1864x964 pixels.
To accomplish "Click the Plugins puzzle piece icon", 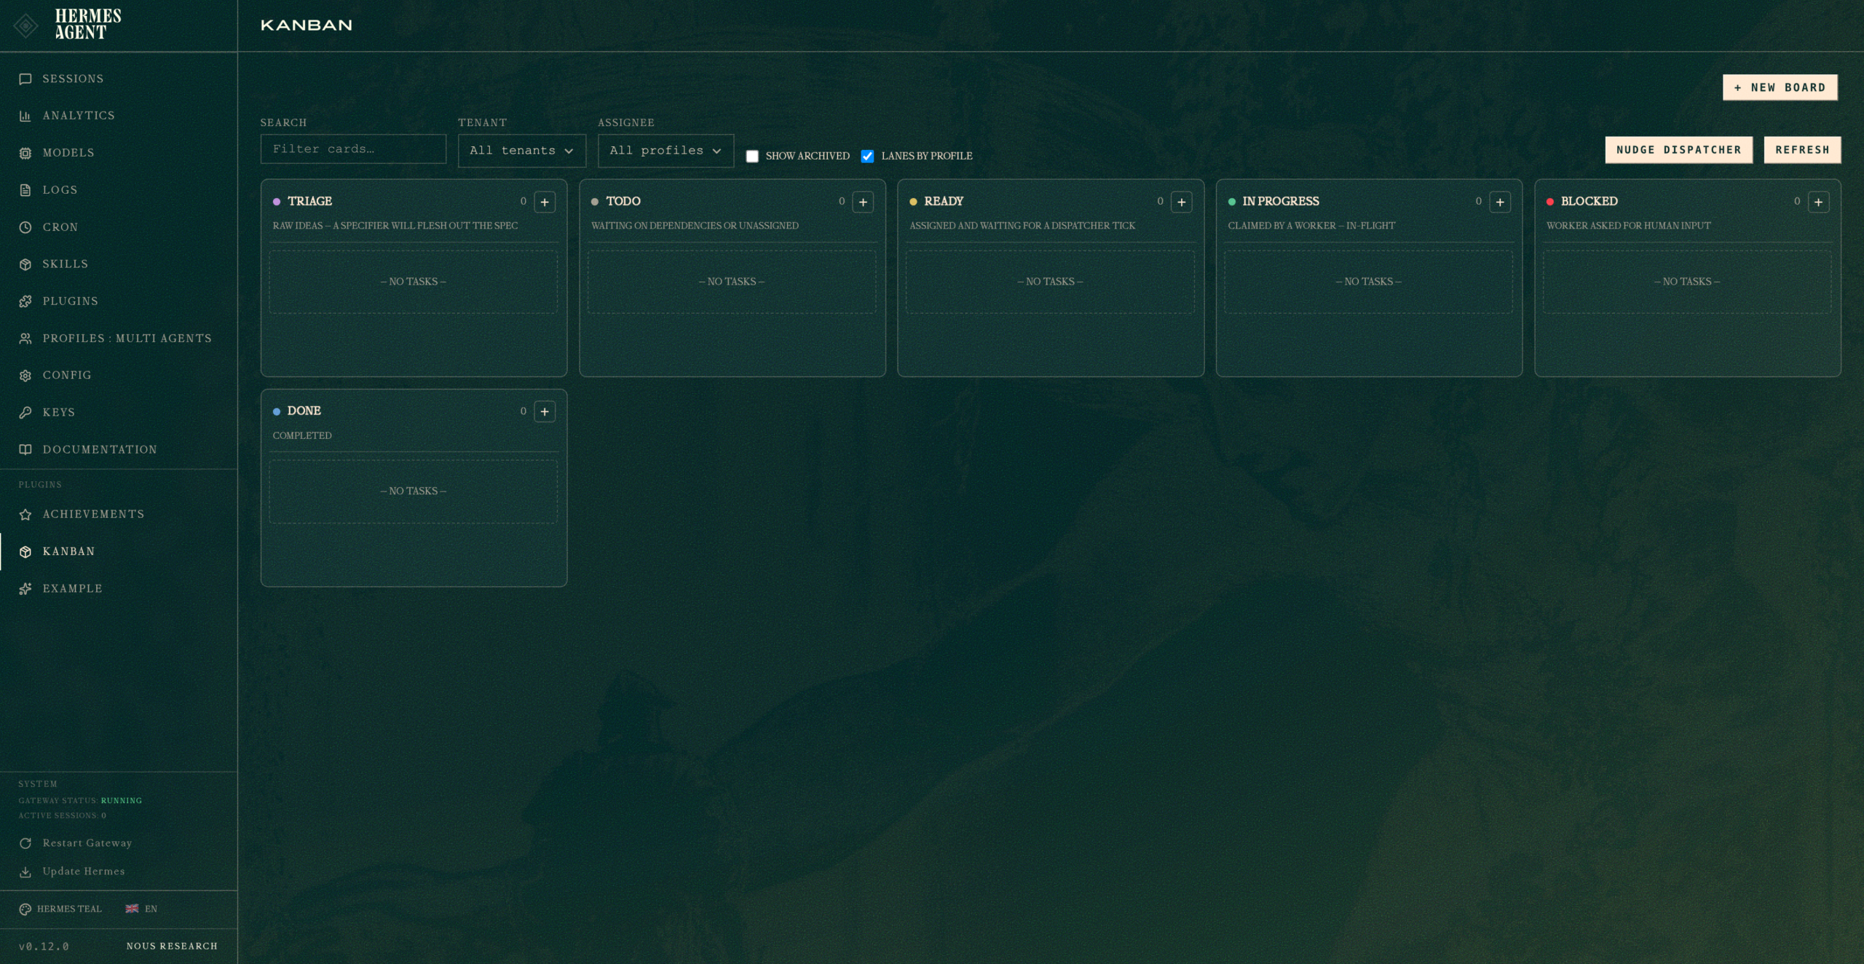I will (25, 301).
